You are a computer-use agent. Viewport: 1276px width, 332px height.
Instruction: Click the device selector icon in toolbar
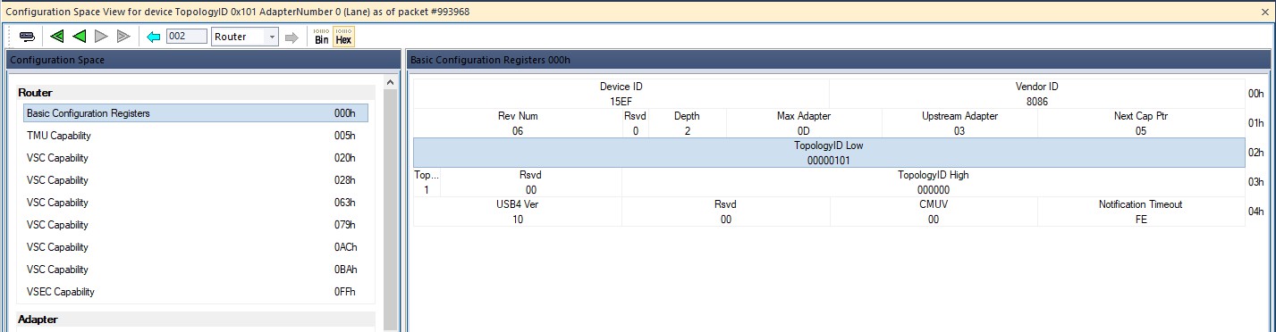tap(27, 37)
